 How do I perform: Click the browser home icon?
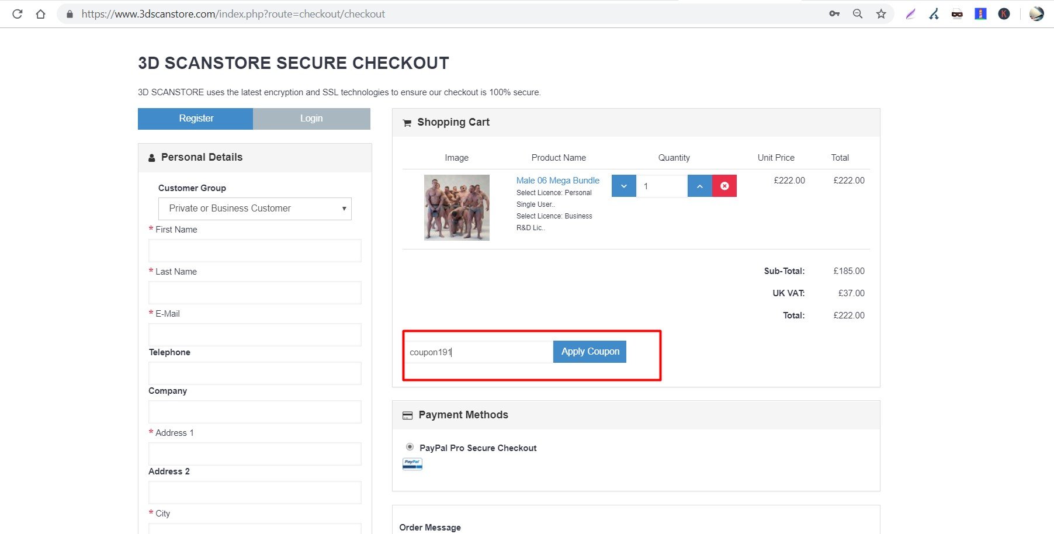(x=40, y=14)
